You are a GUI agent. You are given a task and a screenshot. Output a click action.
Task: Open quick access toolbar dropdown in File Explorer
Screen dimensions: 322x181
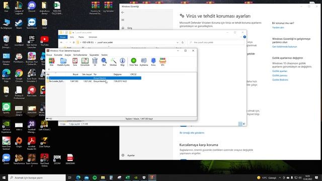[73, 33]
